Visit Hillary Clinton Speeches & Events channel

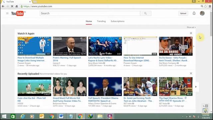[102, 104]
